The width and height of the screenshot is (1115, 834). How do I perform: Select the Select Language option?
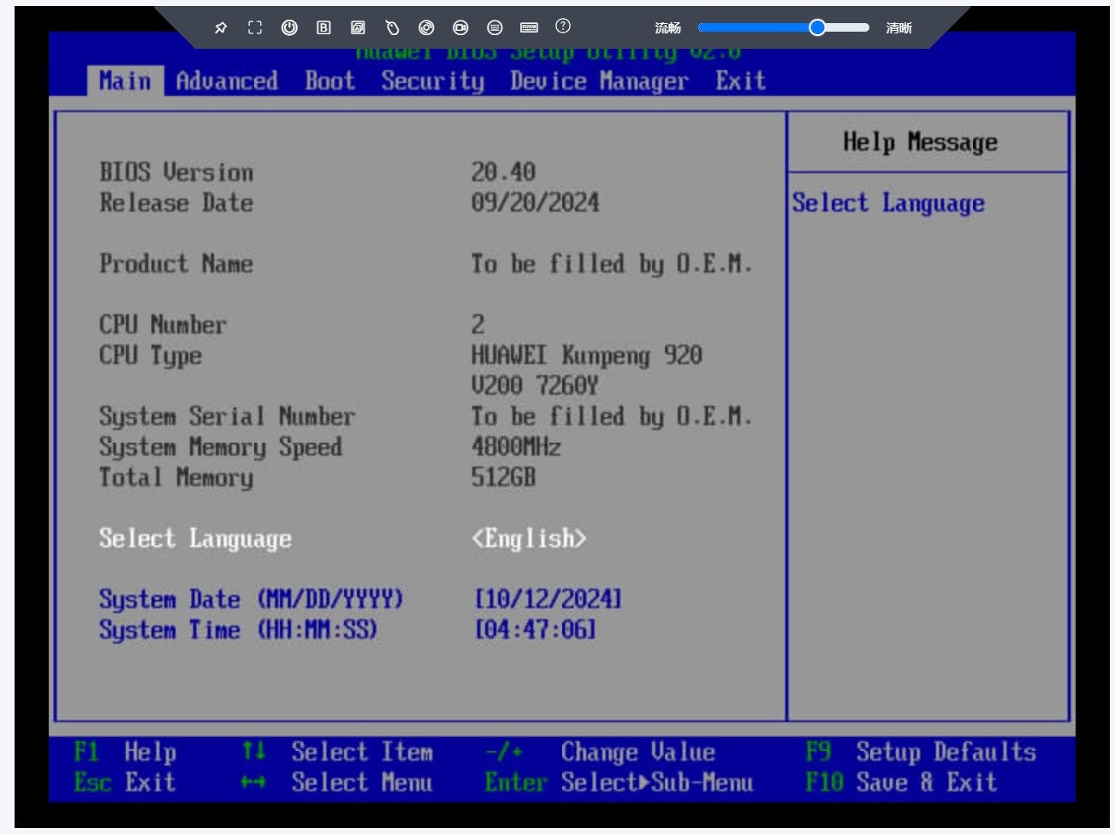195,539
